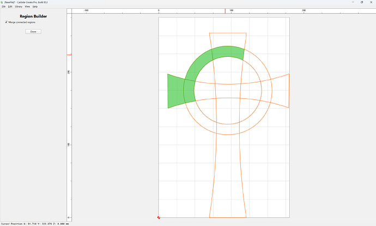Select the ring section at the bottom of the circle
Image resolution: width=376 pixels, height=226 pixels.
tap(228, 129)
